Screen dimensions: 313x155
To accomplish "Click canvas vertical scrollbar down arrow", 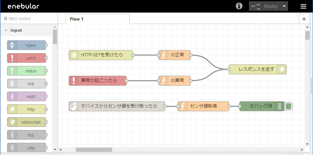I will point(308,144).
